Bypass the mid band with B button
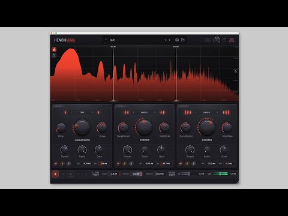 (x=131, y=163)
